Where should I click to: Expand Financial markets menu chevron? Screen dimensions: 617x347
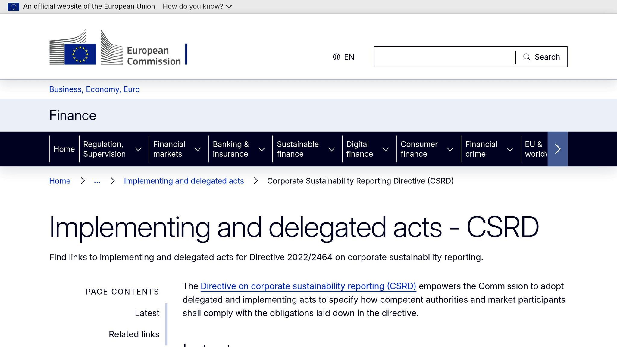tap(198, 149)
